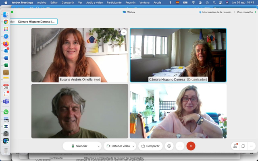Click the menu bar user account icon
This screenshot has height=161, width=258.
click(200, 2)
